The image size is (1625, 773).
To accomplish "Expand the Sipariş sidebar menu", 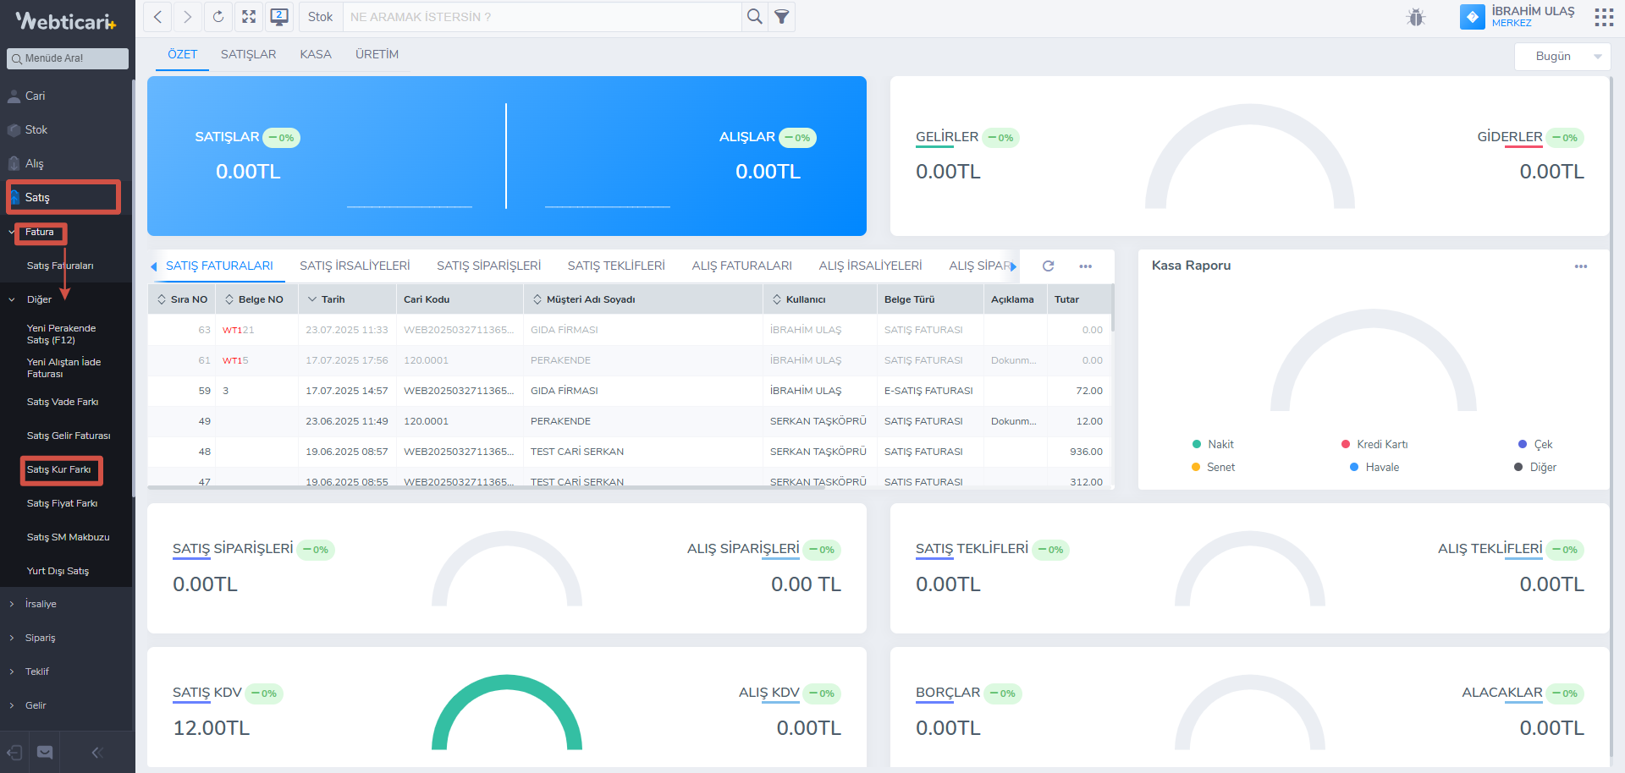I will 40,638.
